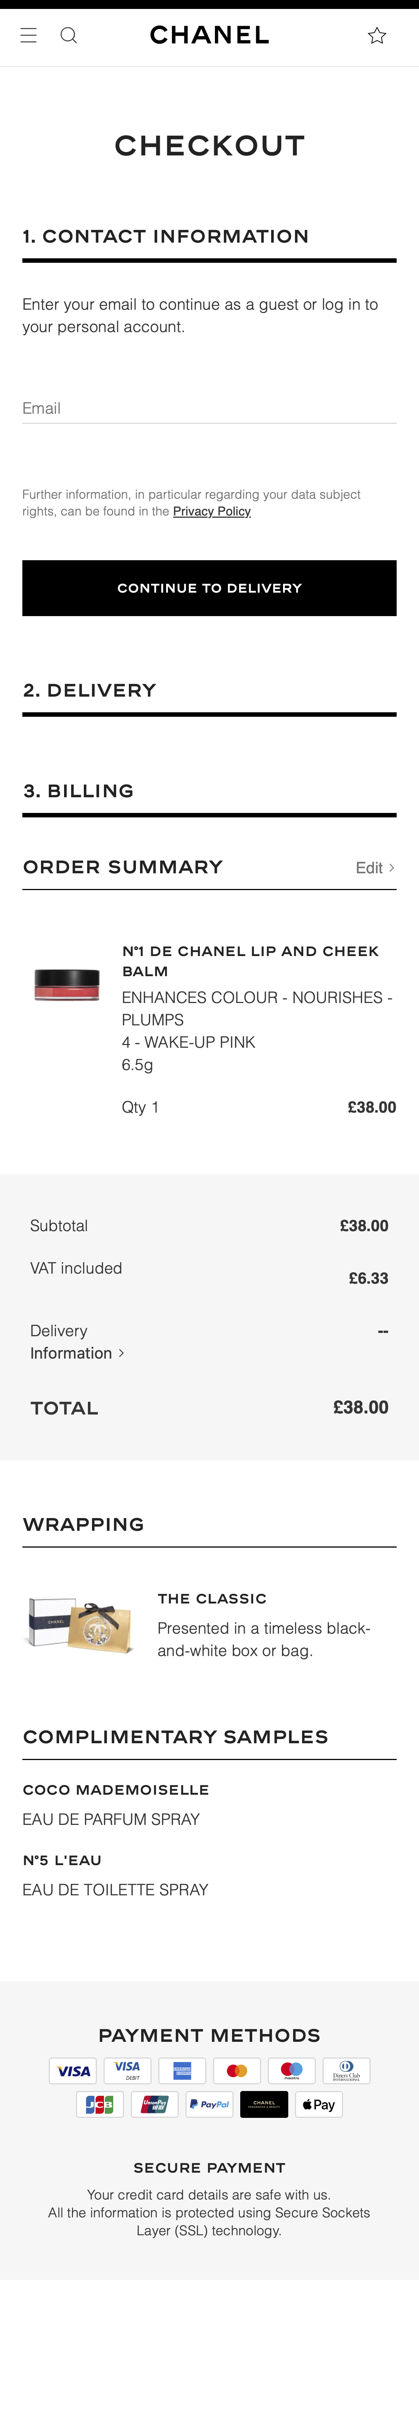Click the JCB card icon
Image resolution: width=419 pixels, height=2422 pixels.
(x=99, y=2104)
